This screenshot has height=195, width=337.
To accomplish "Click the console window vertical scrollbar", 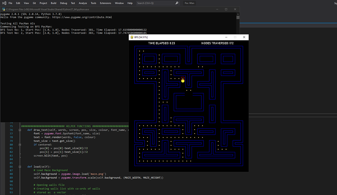I will 238,67.
